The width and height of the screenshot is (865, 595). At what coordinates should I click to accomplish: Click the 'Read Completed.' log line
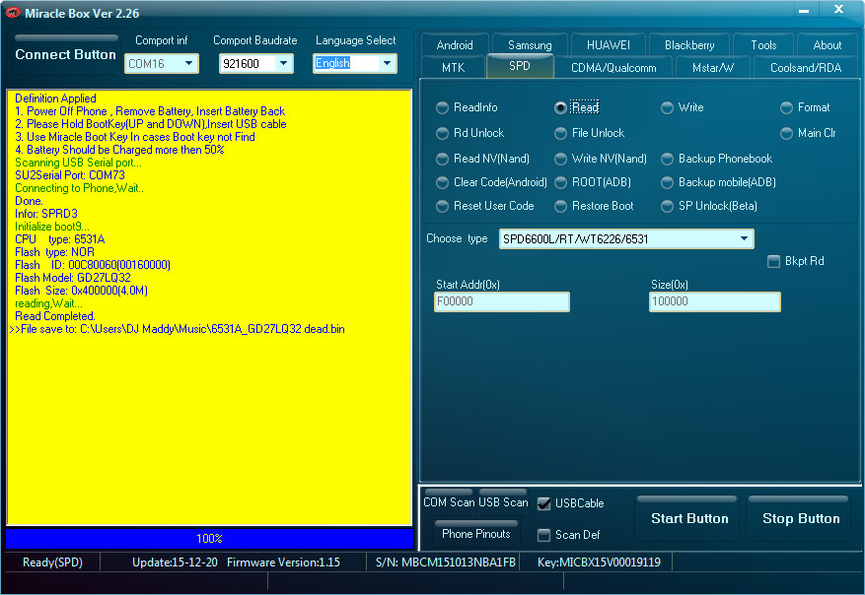55,317
